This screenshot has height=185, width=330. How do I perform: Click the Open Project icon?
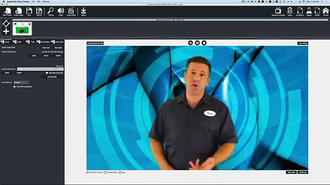pos(7,12)
